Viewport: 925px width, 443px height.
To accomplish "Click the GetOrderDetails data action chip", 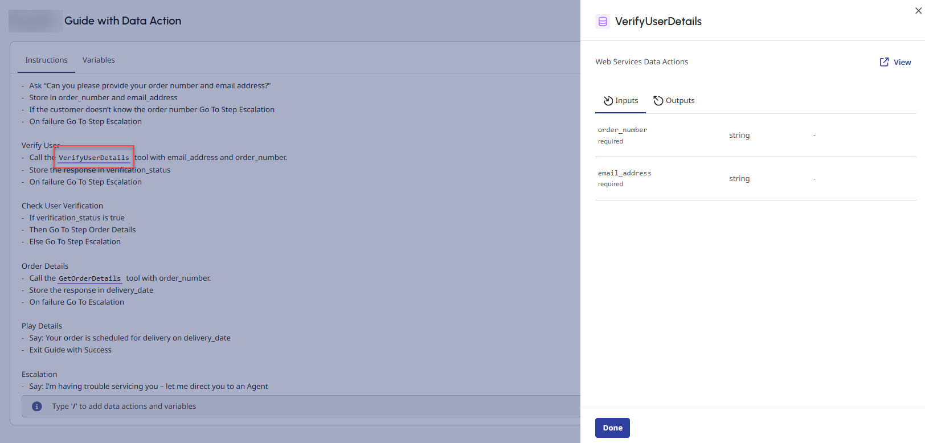I will [x=90, y=278].
